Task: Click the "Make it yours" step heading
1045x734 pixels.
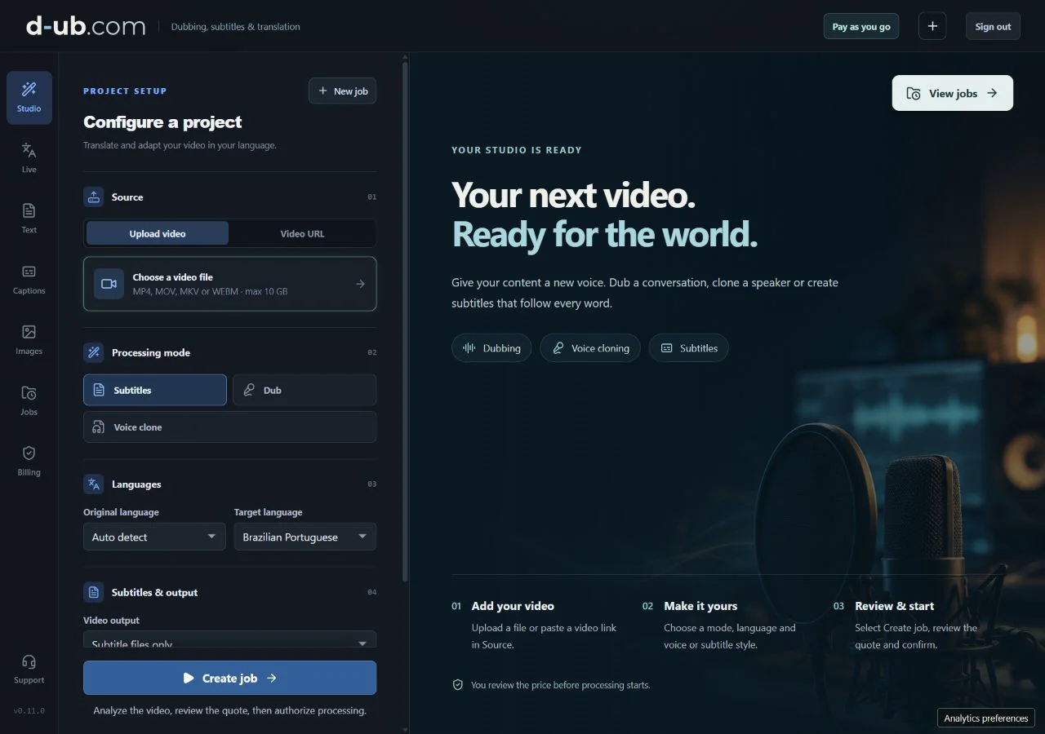Action: [700, 606]
